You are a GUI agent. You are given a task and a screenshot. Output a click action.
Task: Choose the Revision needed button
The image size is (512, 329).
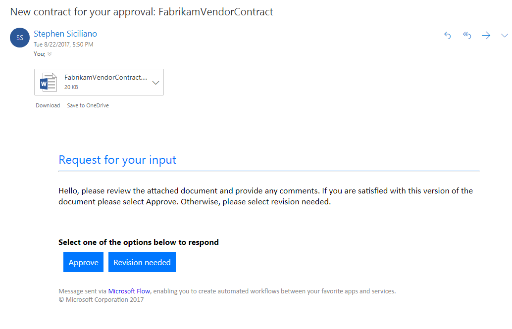click(x=142, y=262)
